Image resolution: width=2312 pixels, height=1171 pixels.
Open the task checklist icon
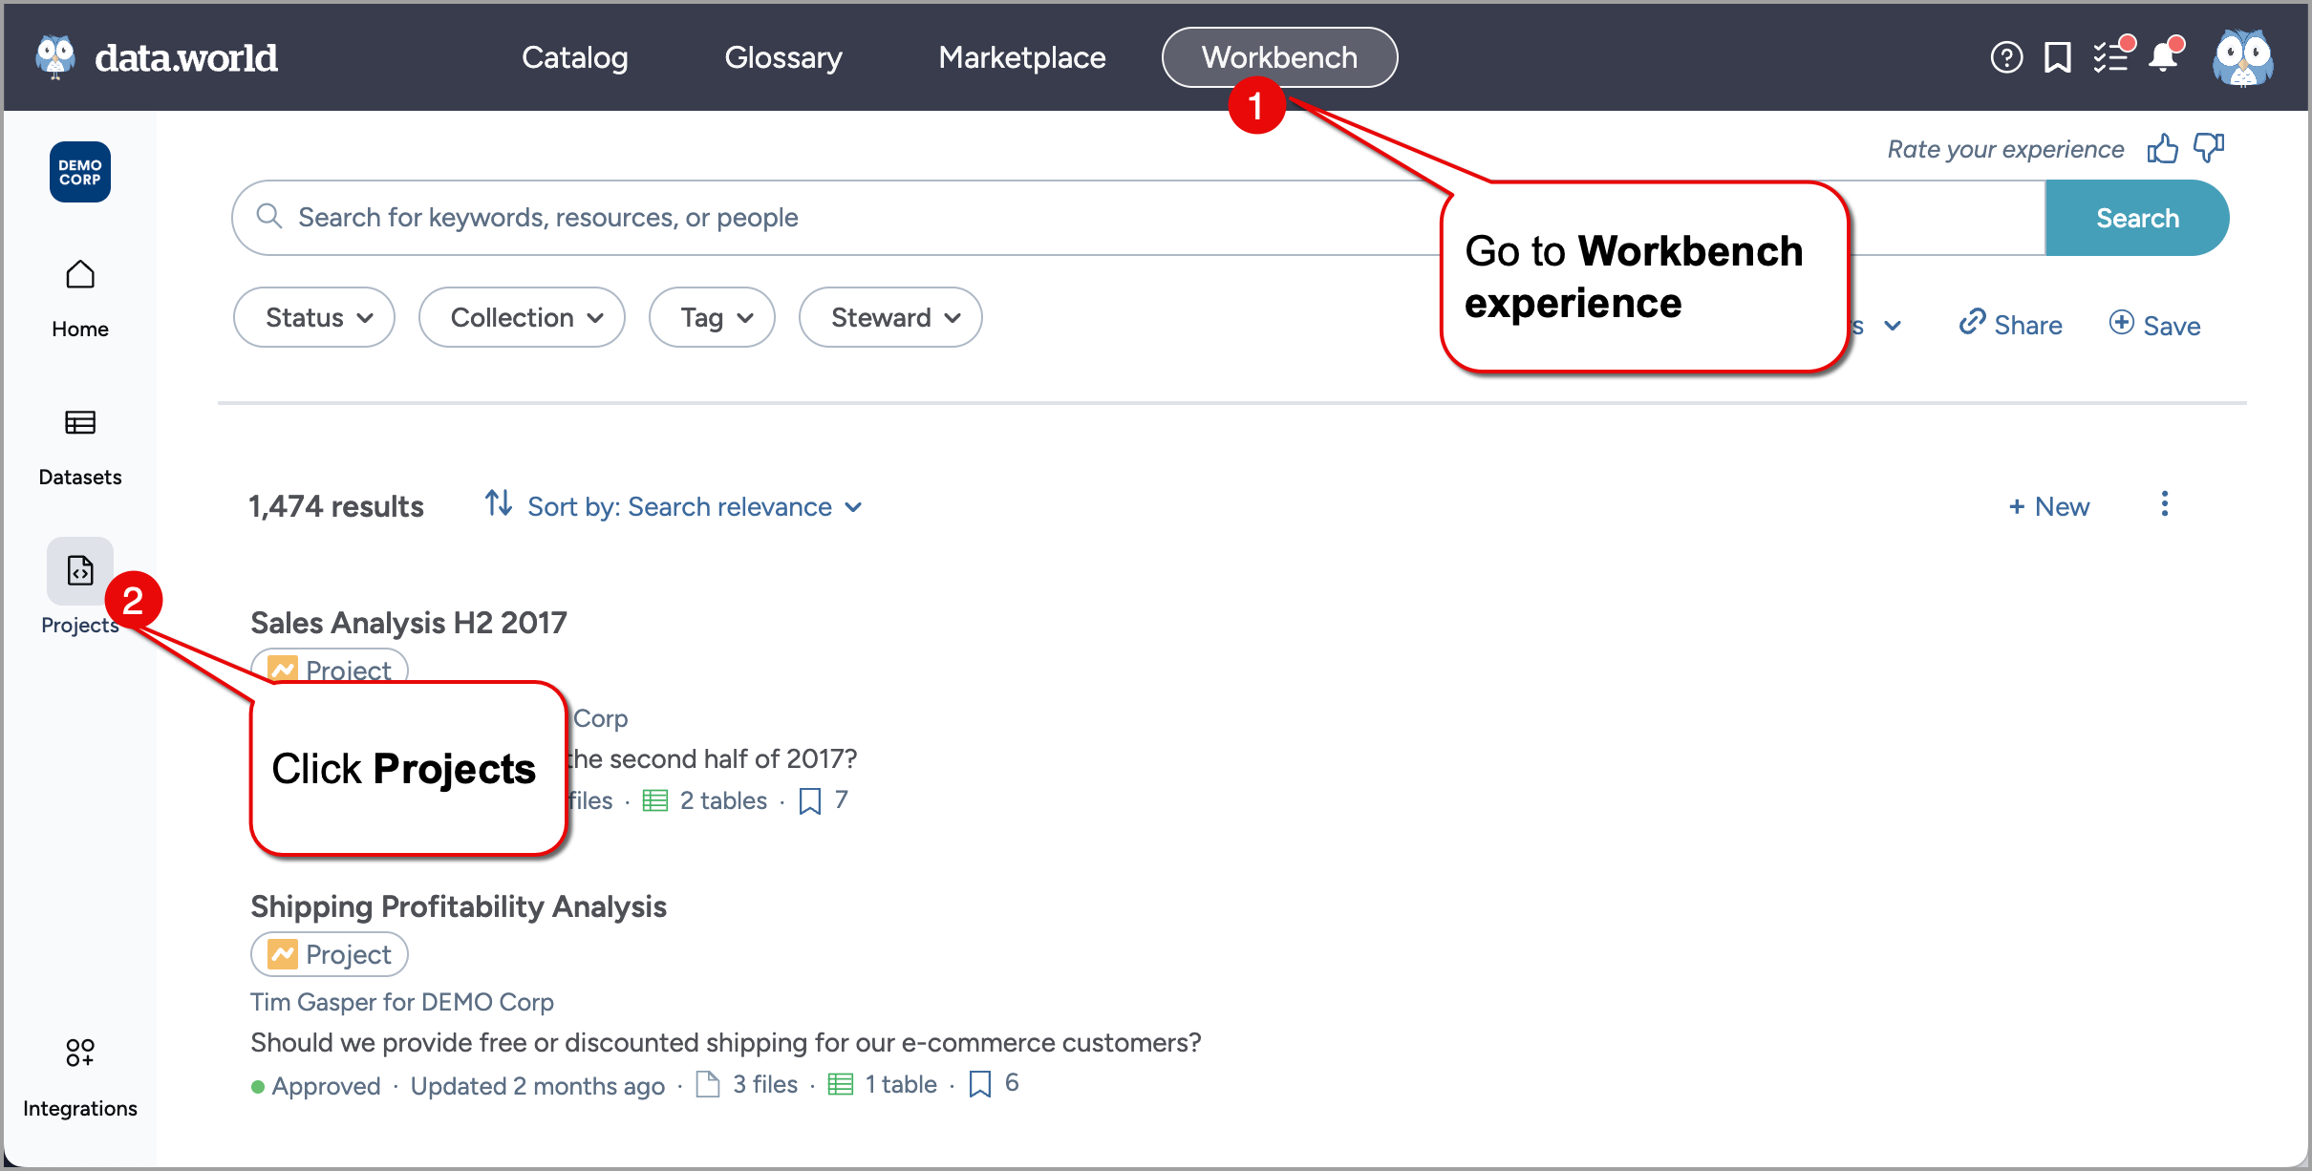click(x=2111, y=57)
